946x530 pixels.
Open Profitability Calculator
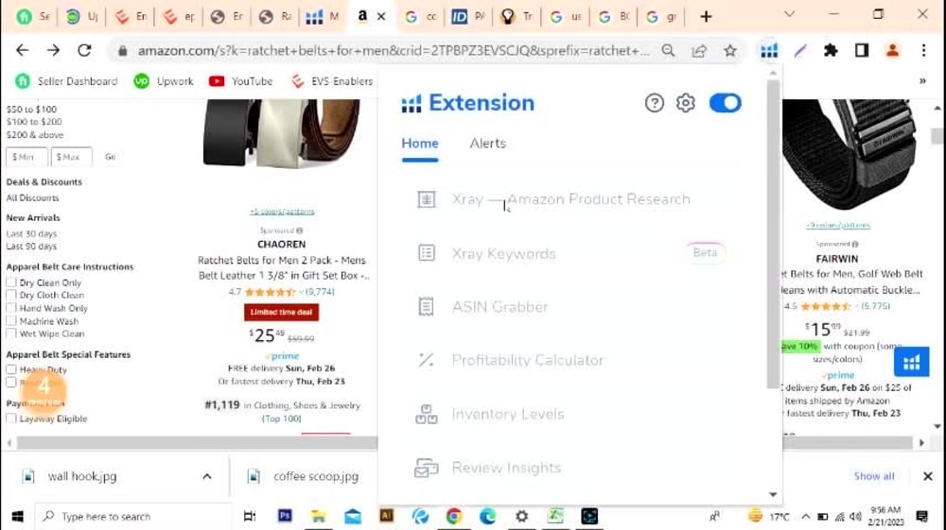[528, 360]
